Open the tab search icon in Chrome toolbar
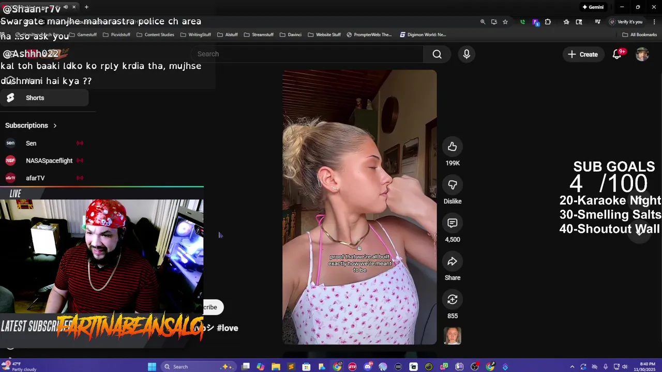This screenshot has width=662, height=372. (579, 22)
